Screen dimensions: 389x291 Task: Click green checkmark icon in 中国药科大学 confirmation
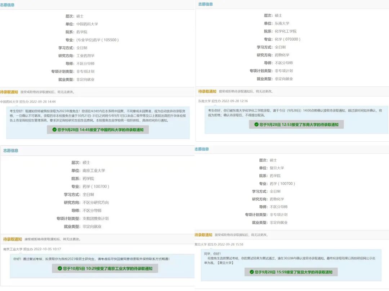(x=54, y=129)
